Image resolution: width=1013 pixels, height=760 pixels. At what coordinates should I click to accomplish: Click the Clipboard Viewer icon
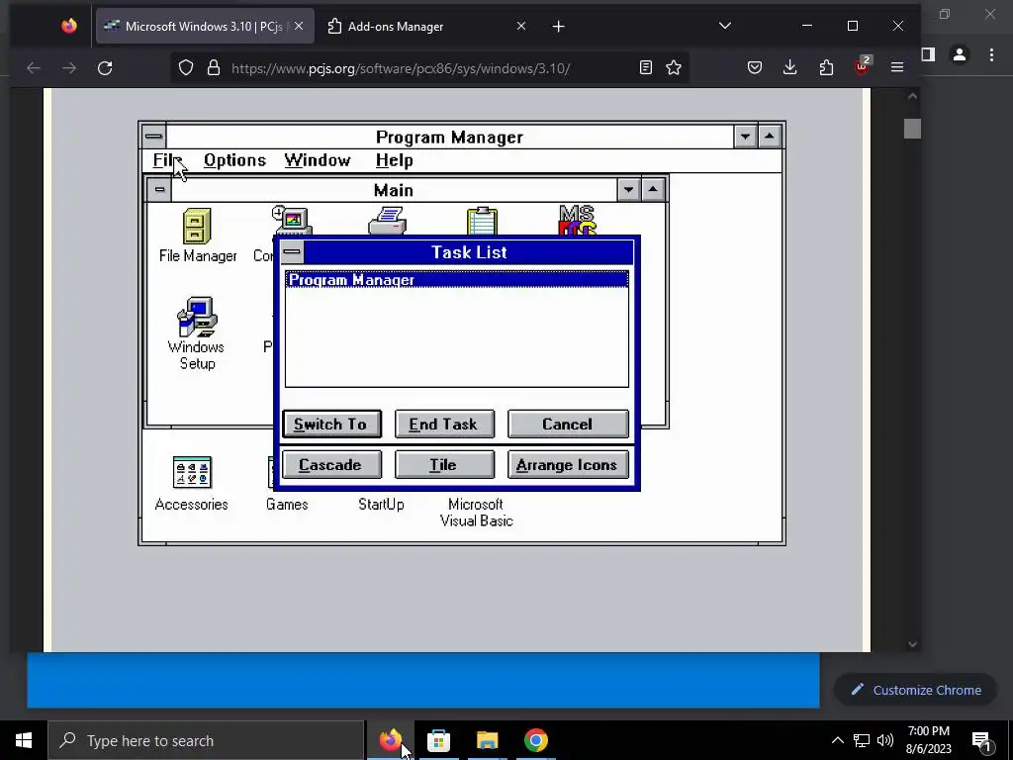point(482,221)
